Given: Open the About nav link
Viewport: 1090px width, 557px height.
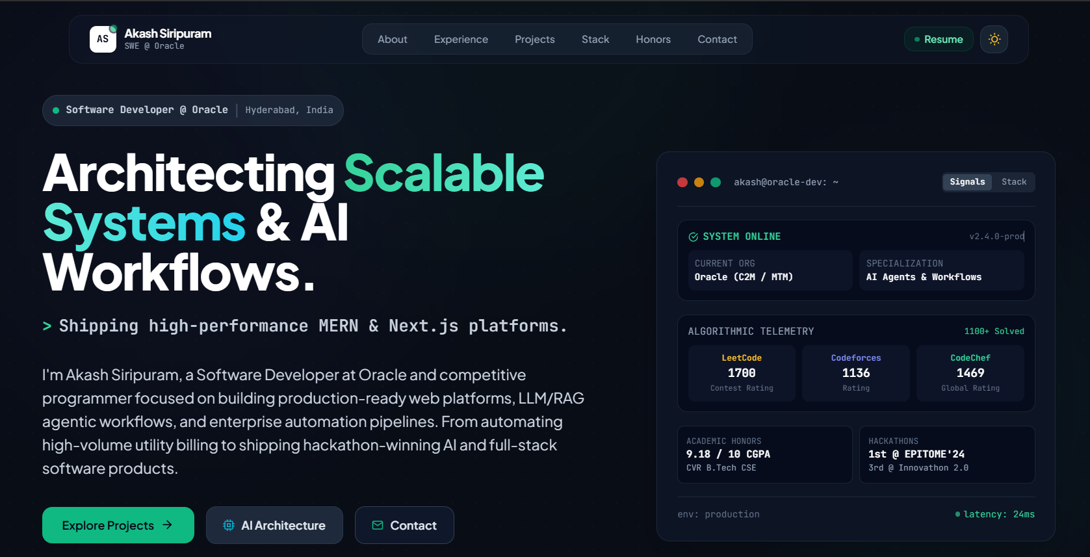Looking at the screenshot, I should [x=393, y=40].
